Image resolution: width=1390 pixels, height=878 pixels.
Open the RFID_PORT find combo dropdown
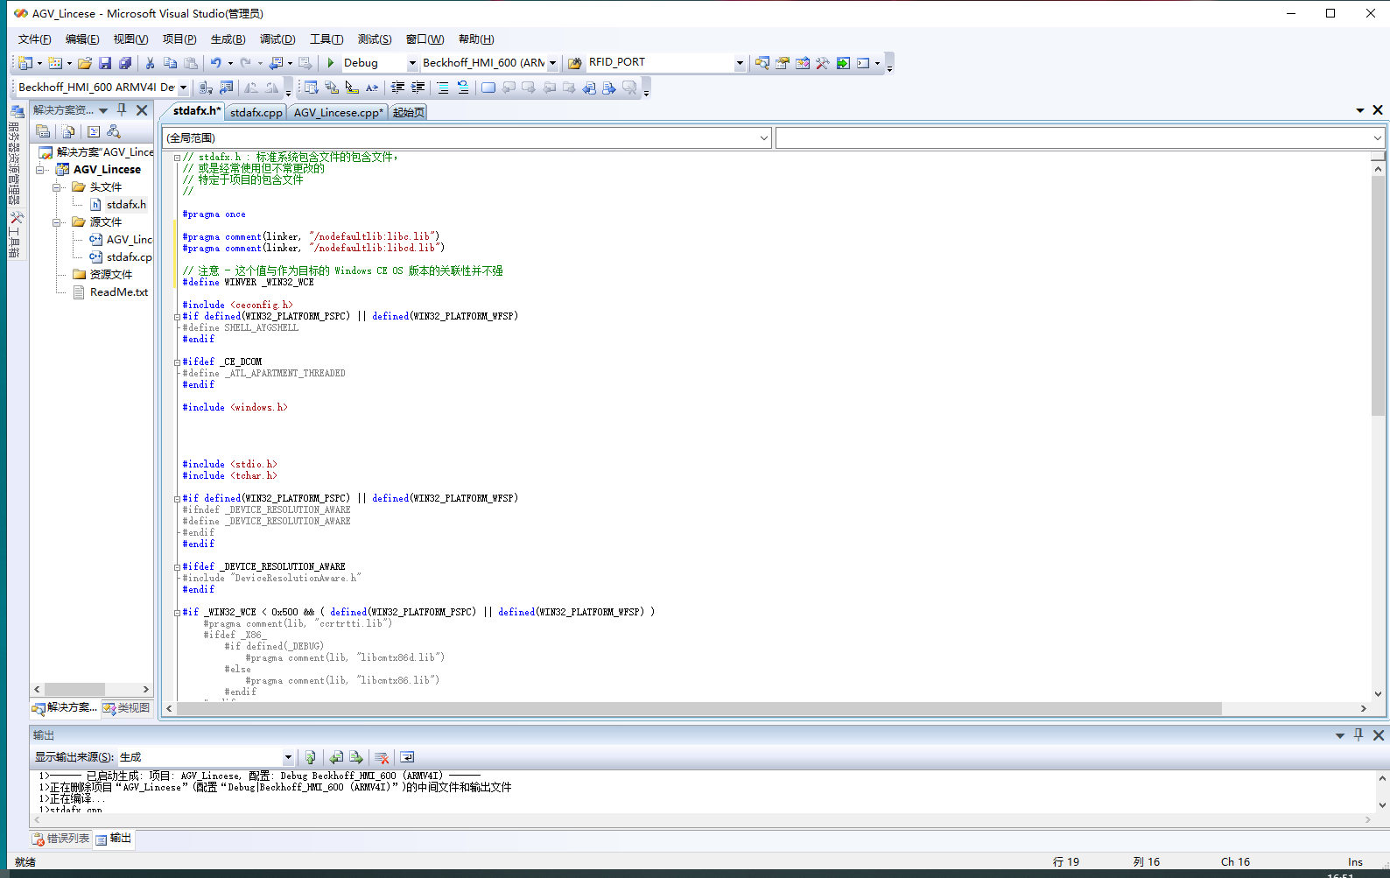[x=740, y=63]
